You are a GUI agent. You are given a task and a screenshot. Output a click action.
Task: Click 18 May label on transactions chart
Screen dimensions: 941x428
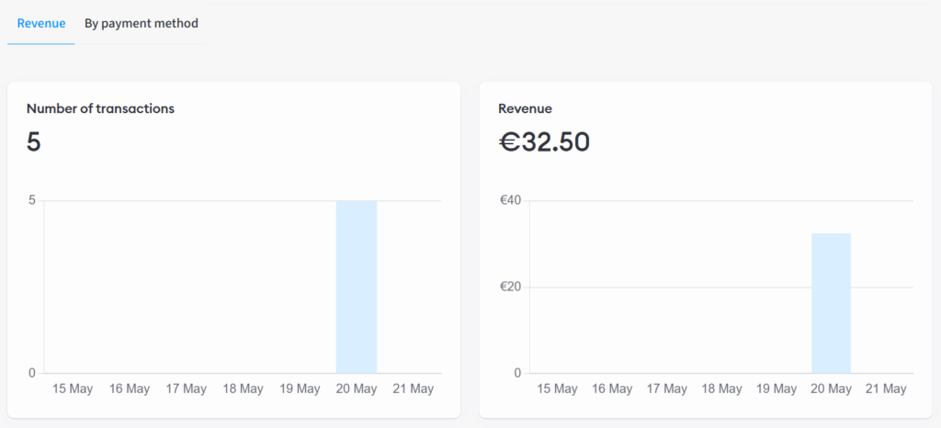tap(243, 389)
